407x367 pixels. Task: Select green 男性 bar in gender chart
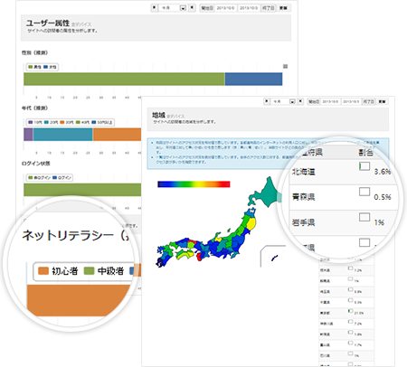click(124, 79)
